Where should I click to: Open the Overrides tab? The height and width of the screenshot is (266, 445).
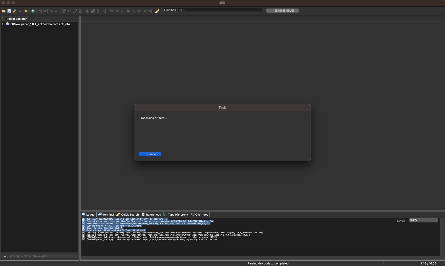[x=199, y=214]
